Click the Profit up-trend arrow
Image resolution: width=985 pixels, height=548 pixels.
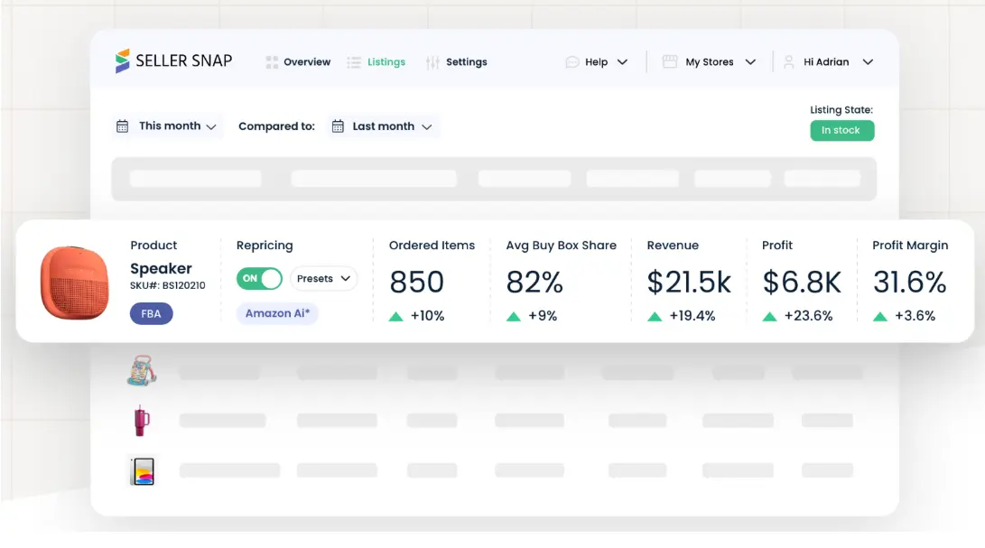point(769,316)
